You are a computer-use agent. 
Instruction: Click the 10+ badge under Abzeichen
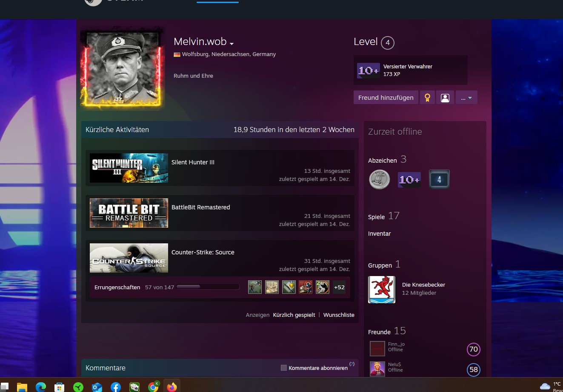[409, 180]
